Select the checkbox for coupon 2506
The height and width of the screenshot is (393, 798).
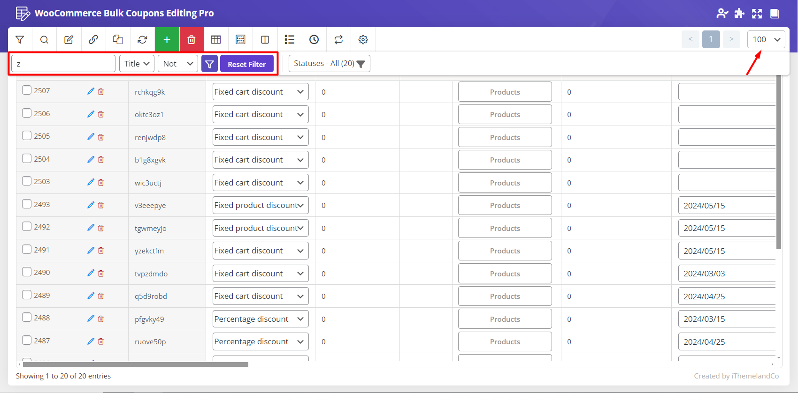pyautogui.click(x=27, y=113)
